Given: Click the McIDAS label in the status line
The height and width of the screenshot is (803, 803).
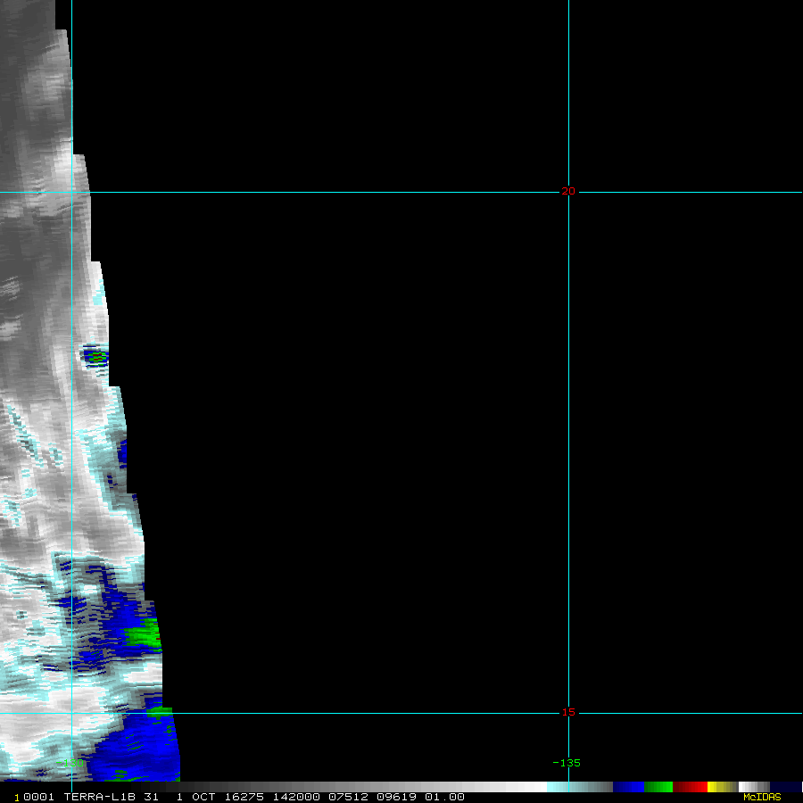Looking at the screenshot, I should [x=762, y=797].
